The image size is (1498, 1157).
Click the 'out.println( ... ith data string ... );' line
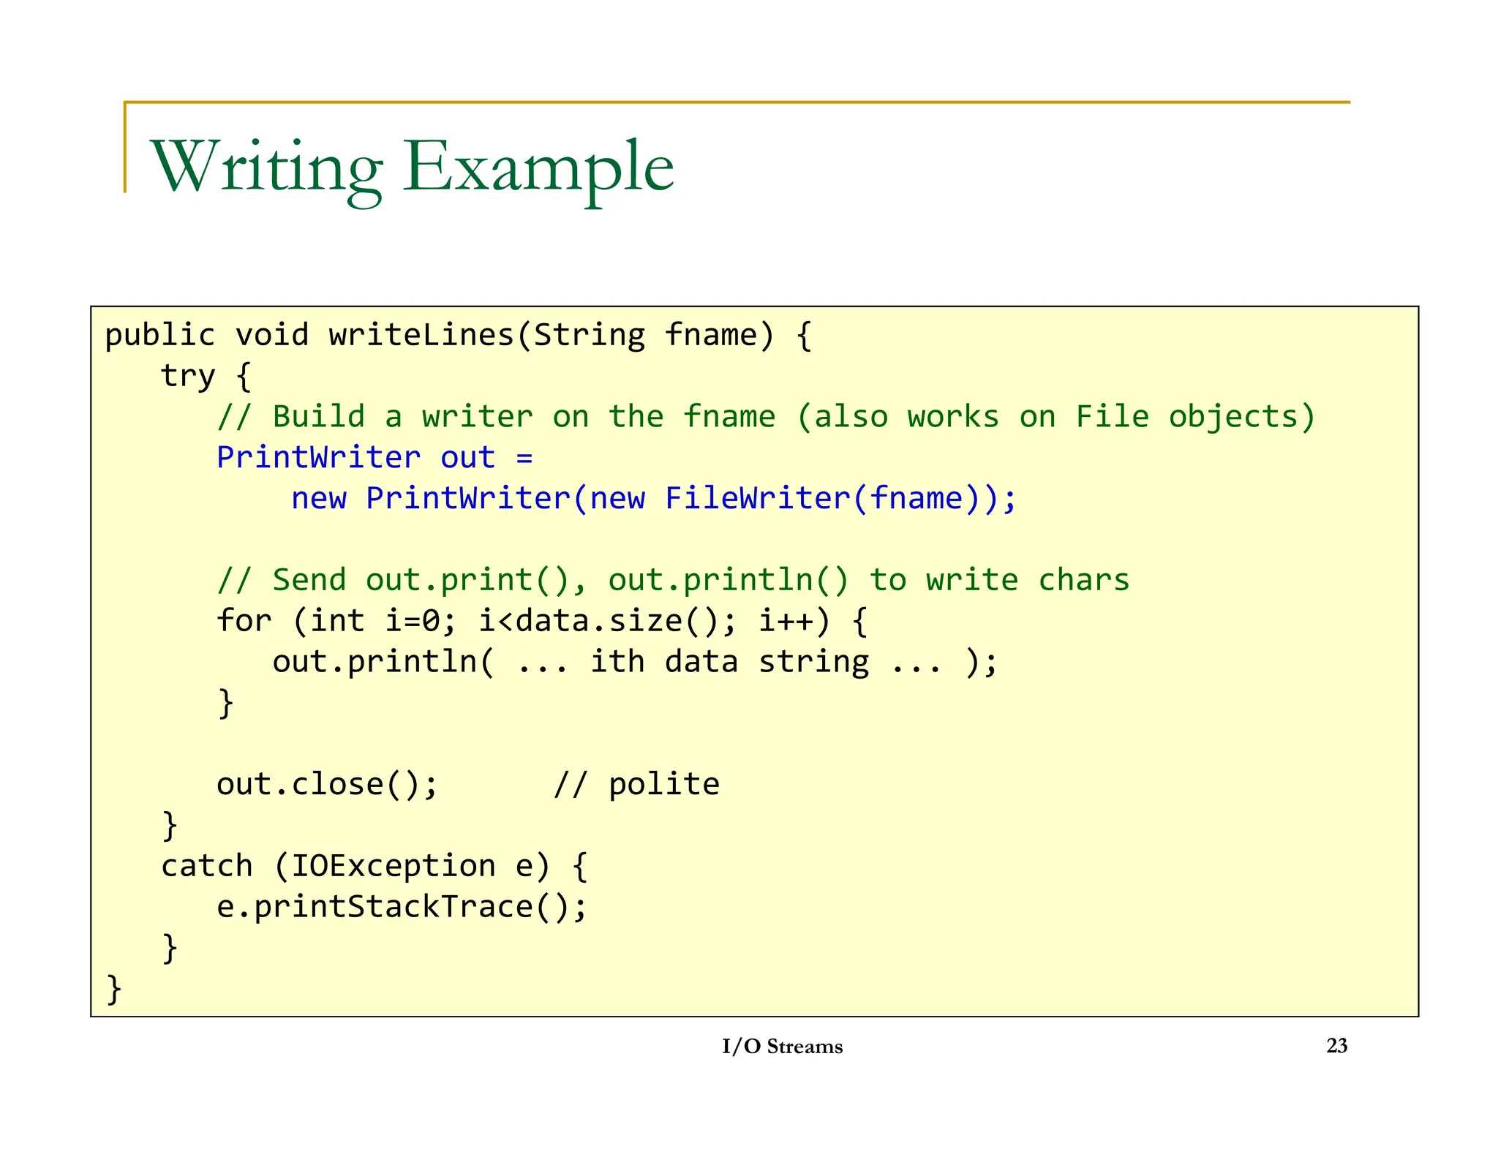[x=635, y=663]
